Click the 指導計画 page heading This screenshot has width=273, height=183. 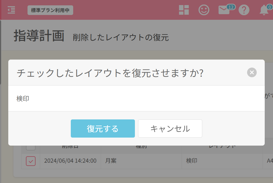click(39, 36)
